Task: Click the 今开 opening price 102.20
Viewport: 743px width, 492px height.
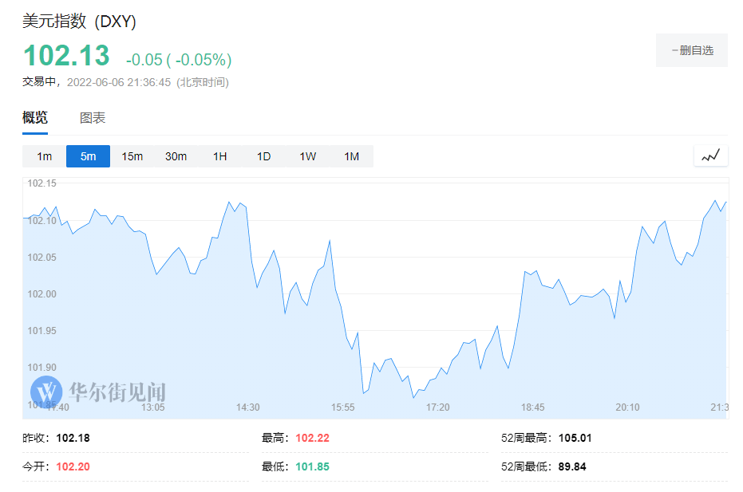Action: (x=73, y=466)
